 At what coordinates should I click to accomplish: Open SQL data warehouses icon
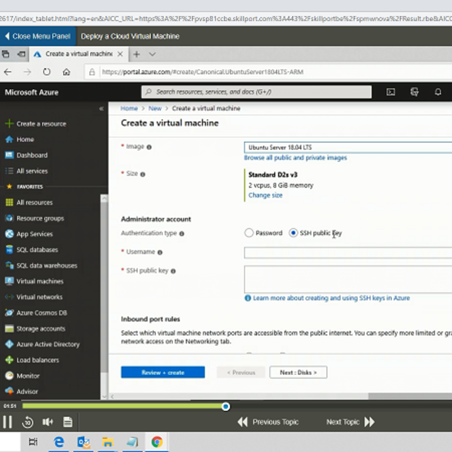pos(9,265)
